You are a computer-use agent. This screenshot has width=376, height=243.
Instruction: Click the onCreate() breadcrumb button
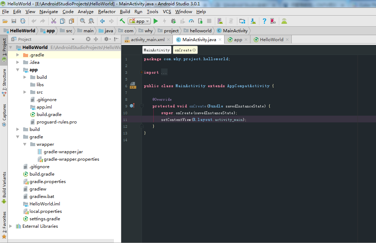coord(185,50)
